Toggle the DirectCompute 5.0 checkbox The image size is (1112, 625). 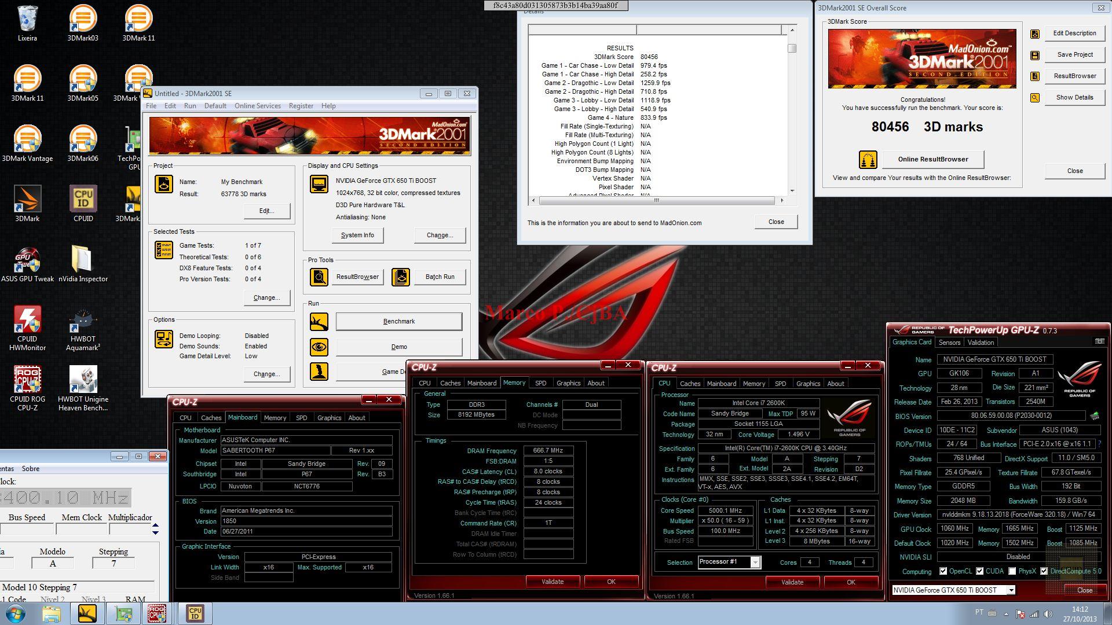pyautogui.click(x=1044, y=571)
